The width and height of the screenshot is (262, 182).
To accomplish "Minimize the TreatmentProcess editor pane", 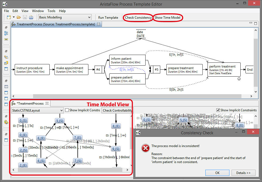I will [251, 23].
